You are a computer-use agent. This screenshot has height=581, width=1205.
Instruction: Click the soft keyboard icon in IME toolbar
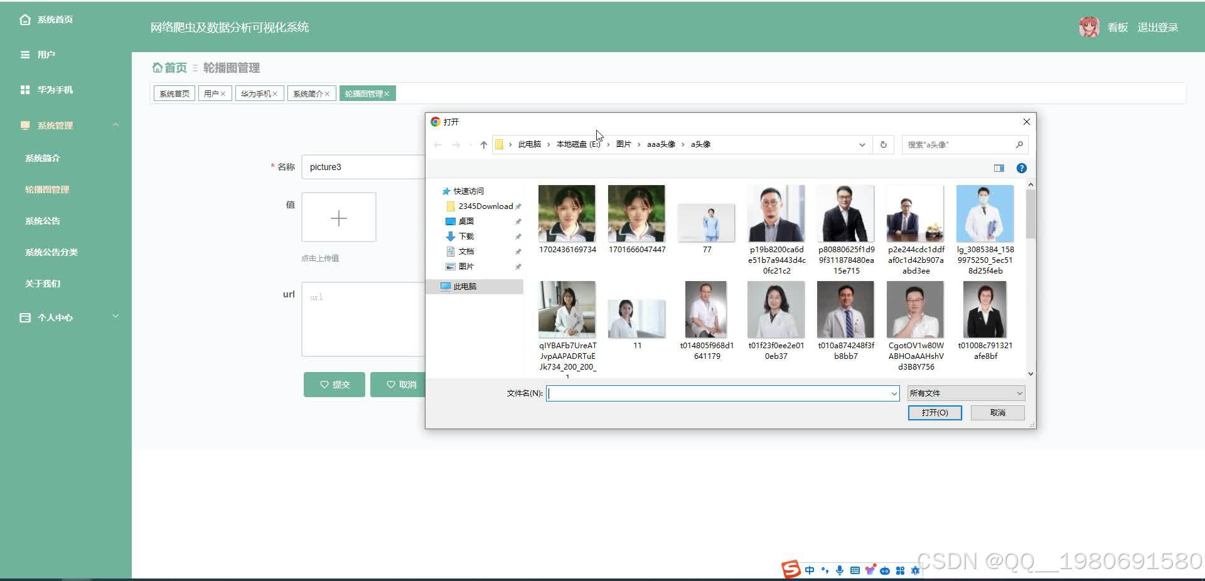pos(855,570)
